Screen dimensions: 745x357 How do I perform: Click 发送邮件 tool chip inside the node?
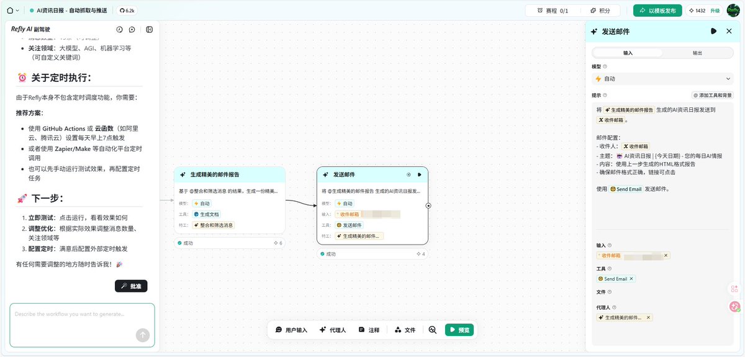click(x=350, y=225)
